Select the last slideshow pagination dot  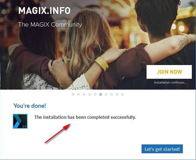122,94
